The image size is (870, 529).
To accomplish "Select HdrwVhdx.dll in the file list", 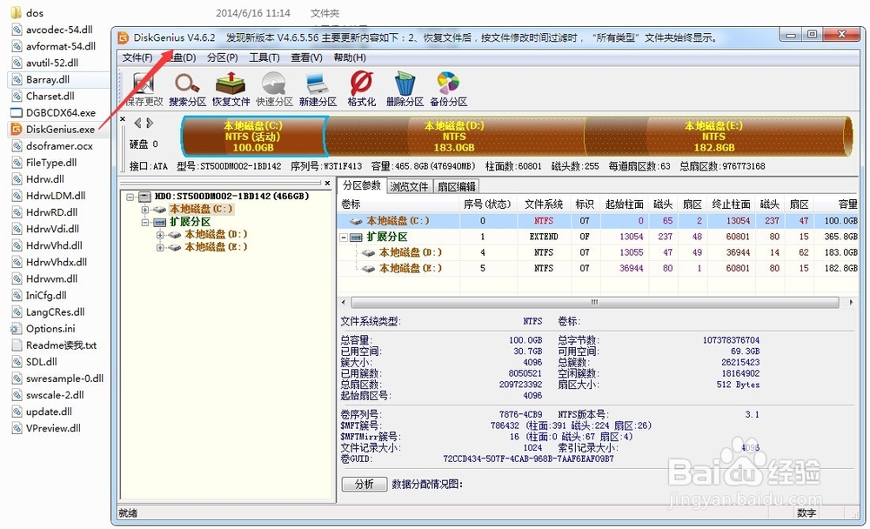I will [x=56, y=262].
